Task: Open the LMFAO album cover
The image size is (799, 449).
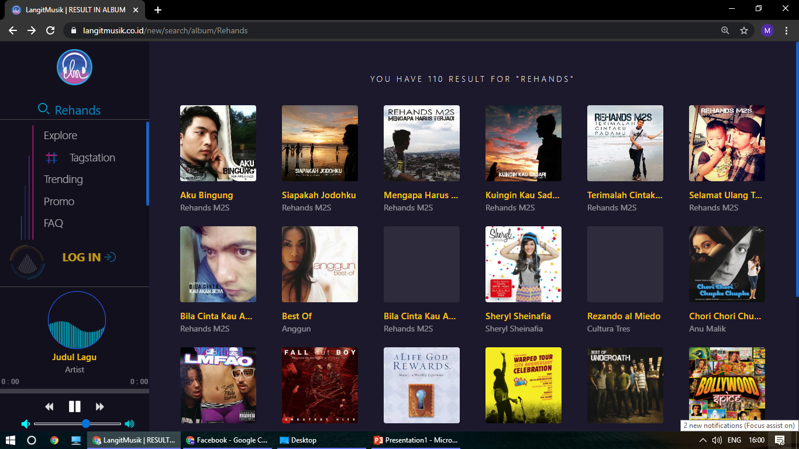Action: pos(218,385)
